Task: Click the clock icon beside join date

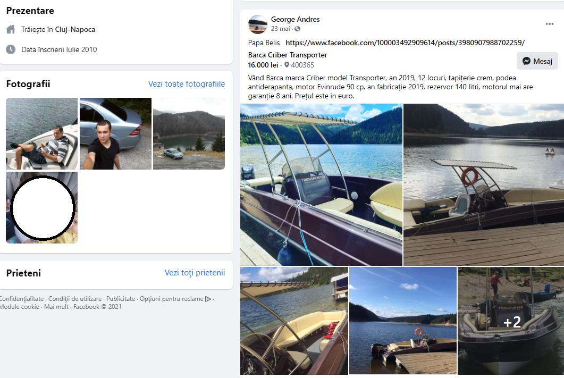Action: click(x=11, y=49)
